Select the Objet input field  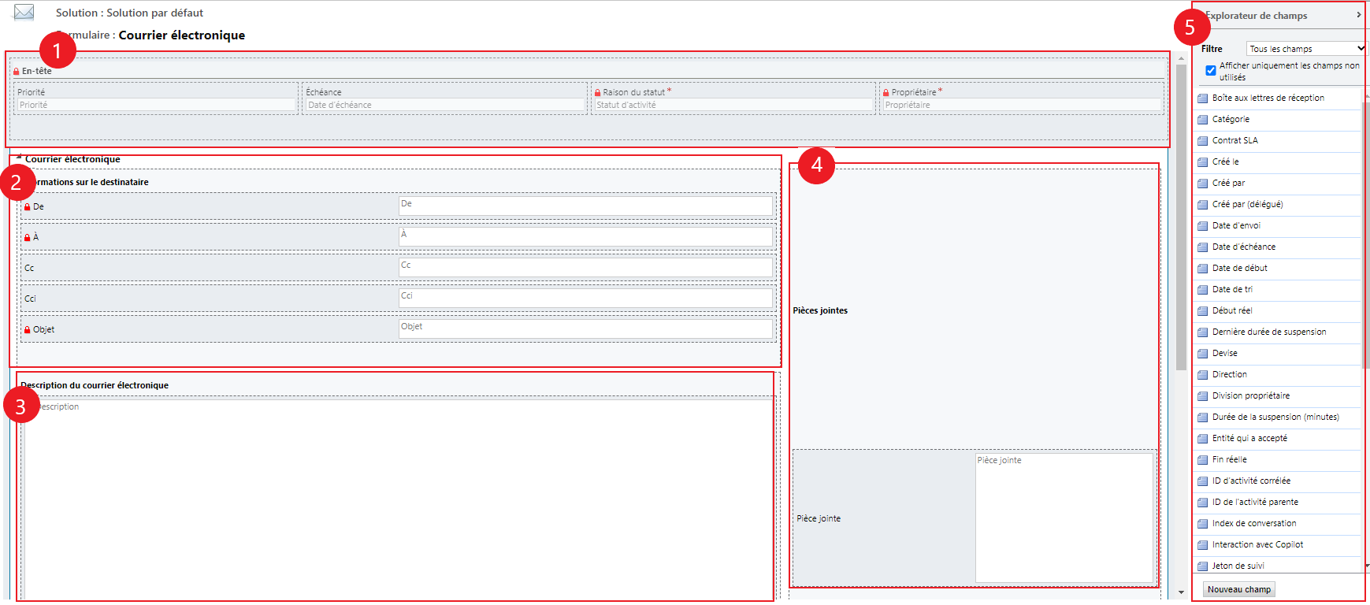pyautogui.click(x=585, y=329)
